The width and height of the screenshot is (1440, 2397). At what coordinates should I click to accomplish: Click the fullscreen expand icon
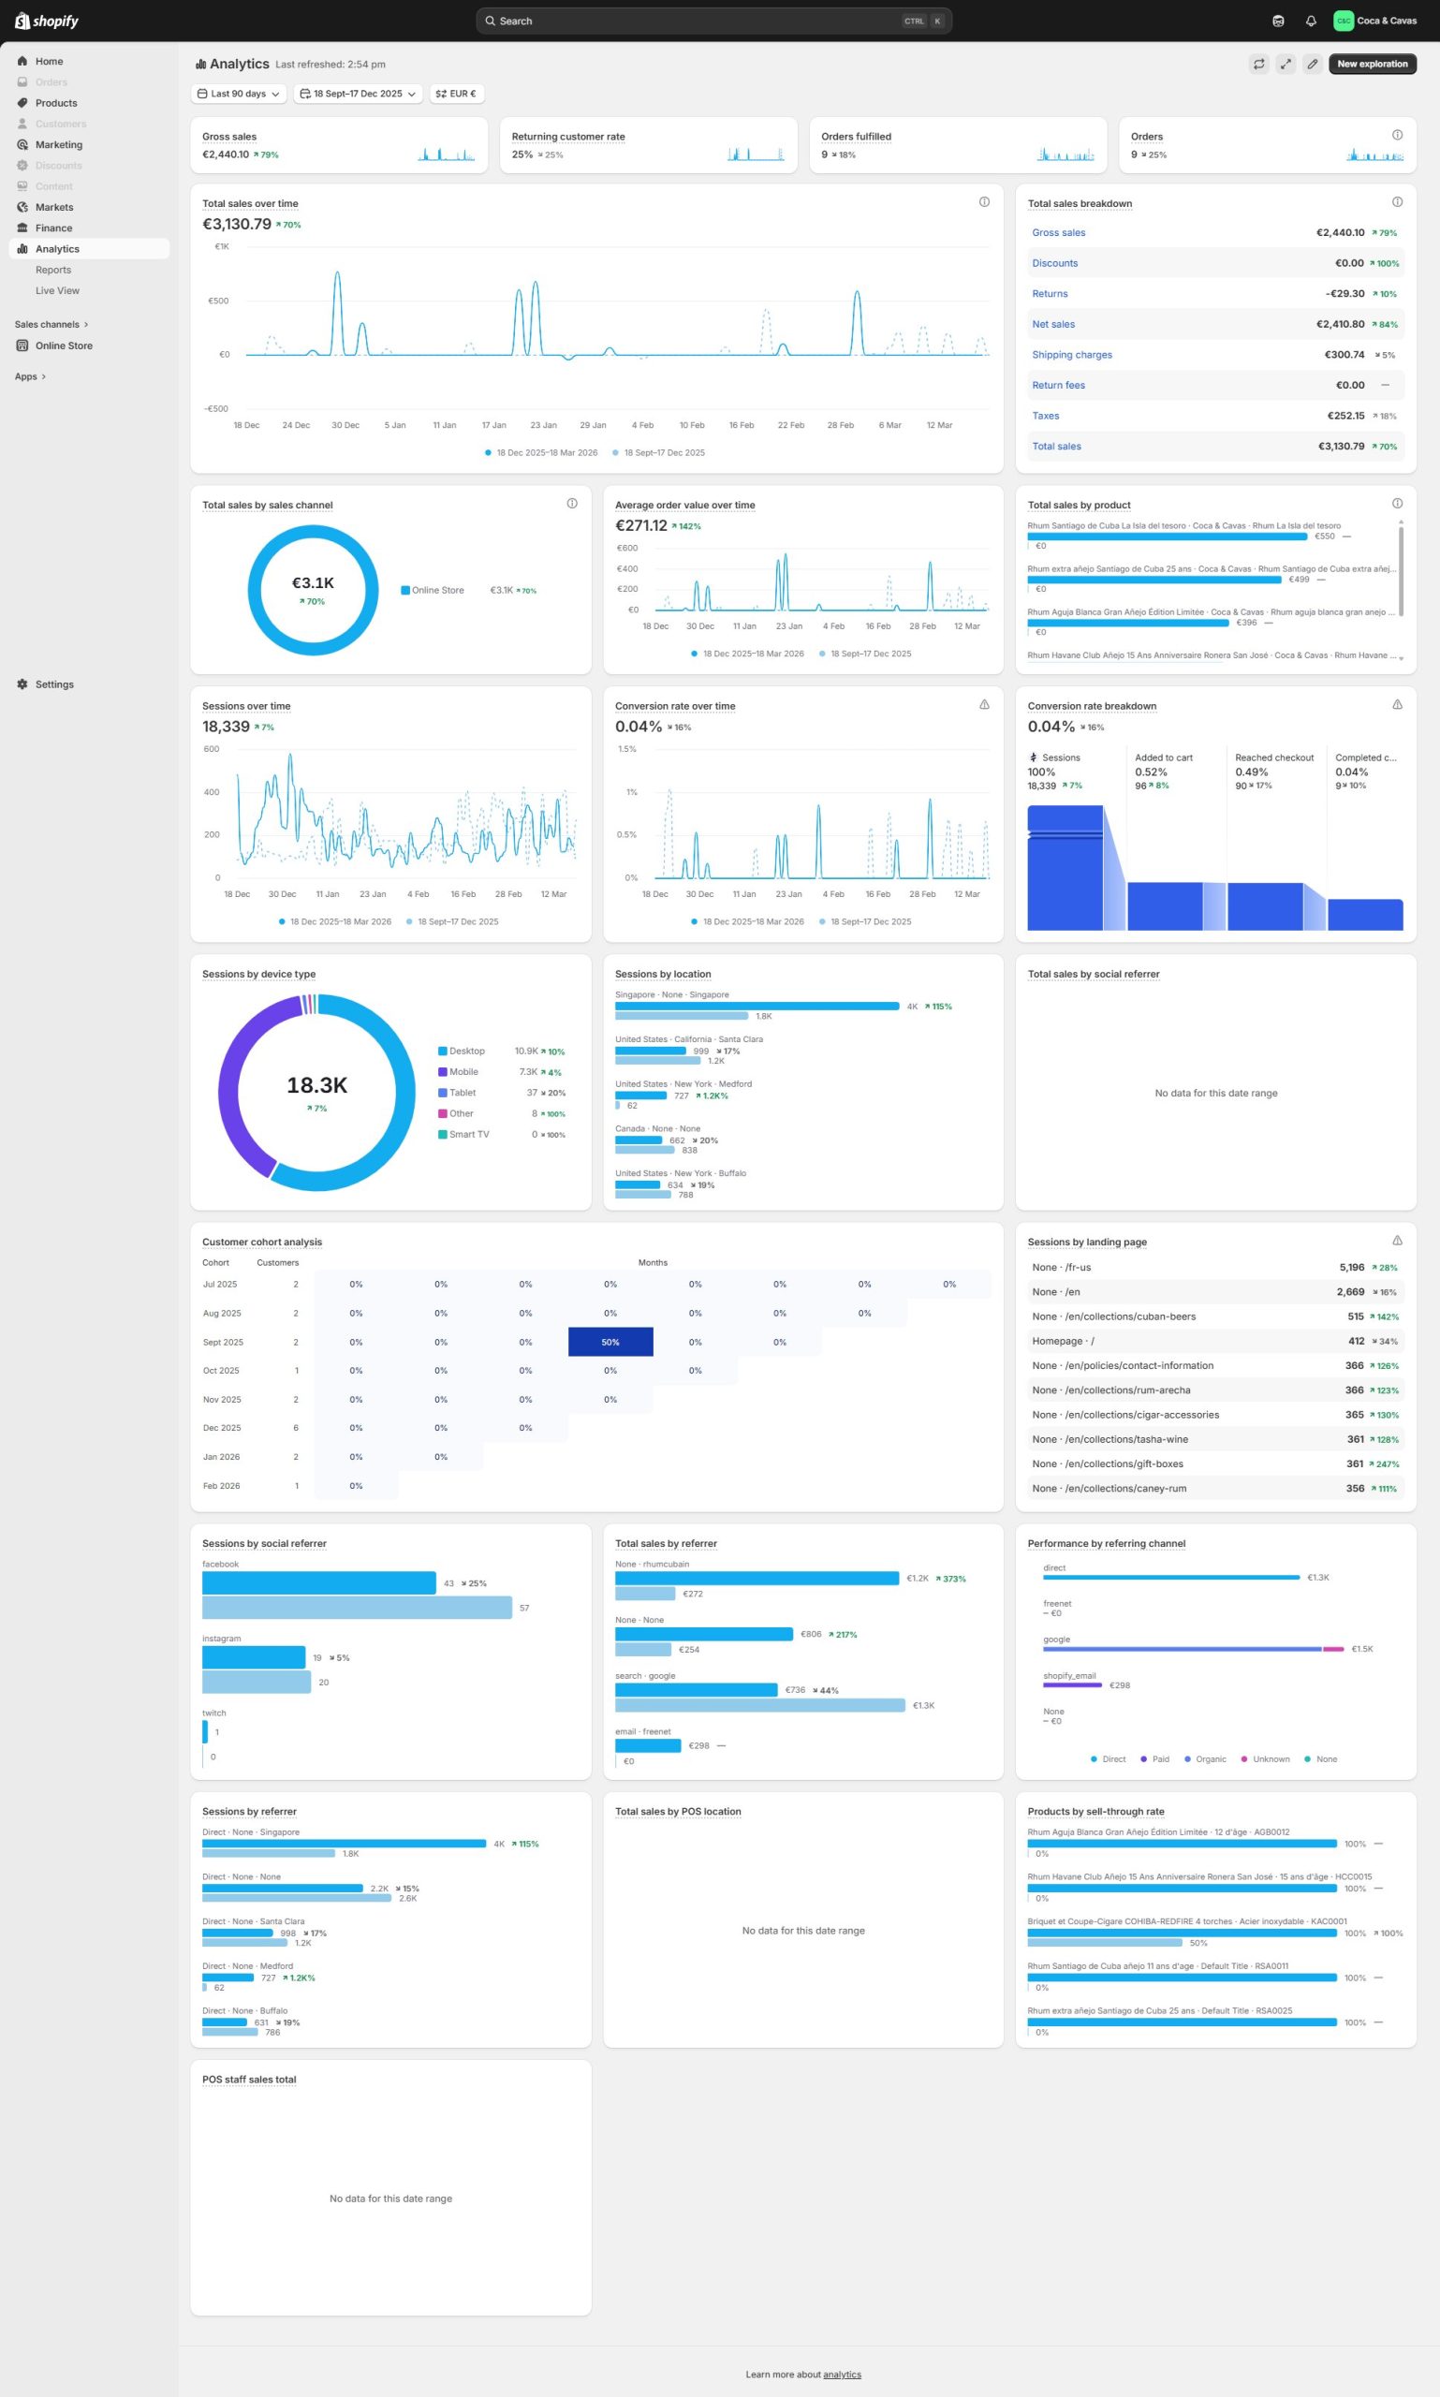(1286, 64)
